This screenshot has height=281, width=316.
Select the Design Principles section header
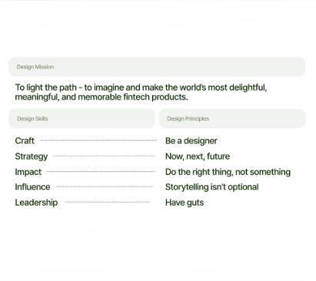[232, 118]
